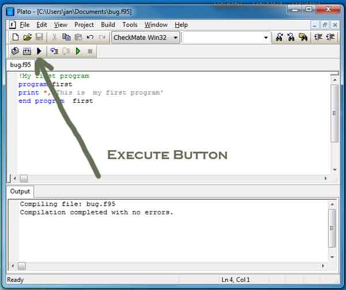Expand the empty search combo box arrow
The height and width of the screenshot is (290, 346).
point(266,38)
